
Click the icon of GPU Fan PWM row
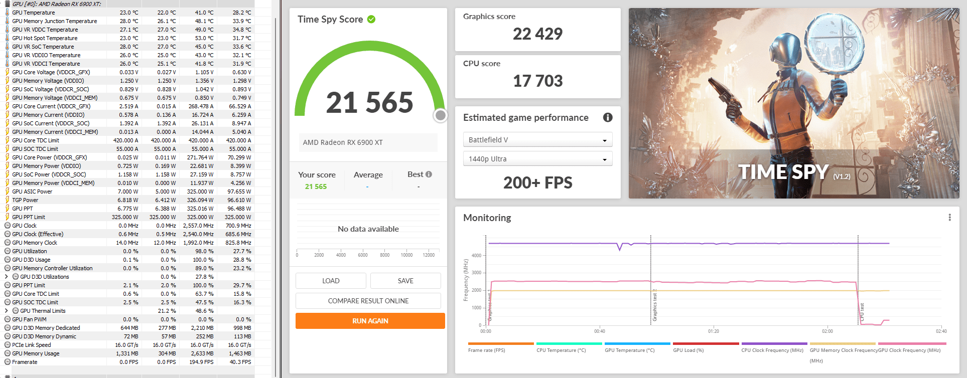tap(7, 319)
